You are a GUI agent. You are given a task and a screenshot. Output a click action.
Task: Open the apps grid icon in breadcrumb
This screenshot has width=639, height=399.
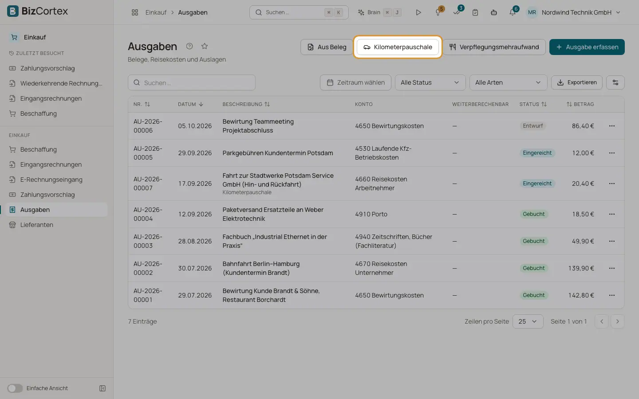[x=135, y=12]
